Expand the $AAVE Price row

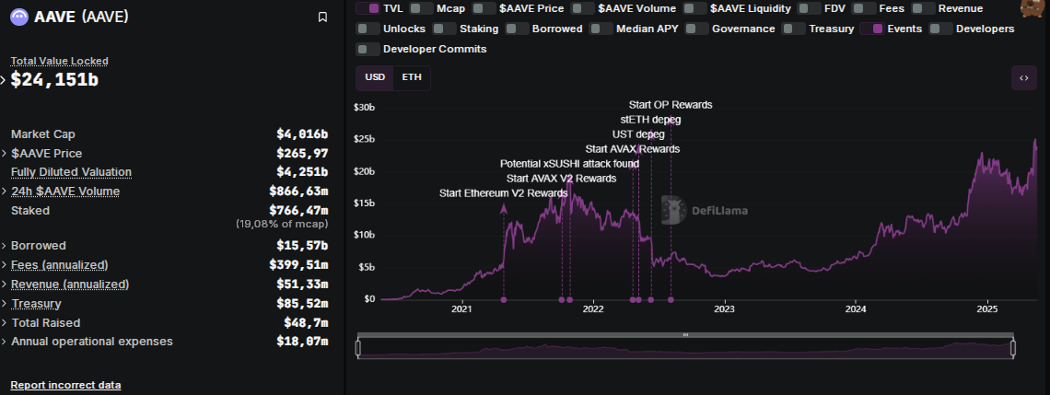tap(3, 154)
